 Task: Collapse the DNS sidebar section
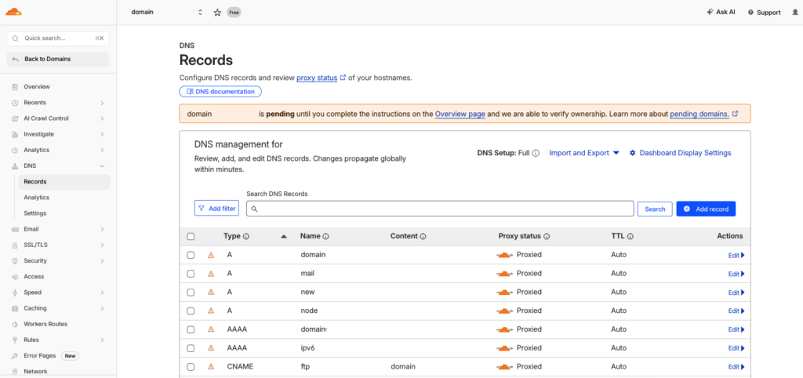coord(102,166)
